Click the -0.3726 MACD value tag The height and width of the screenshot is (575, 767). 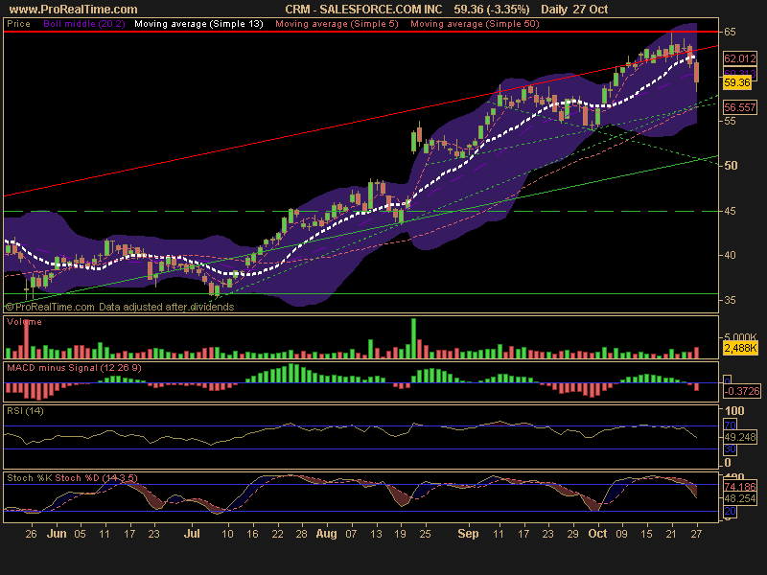742,391
